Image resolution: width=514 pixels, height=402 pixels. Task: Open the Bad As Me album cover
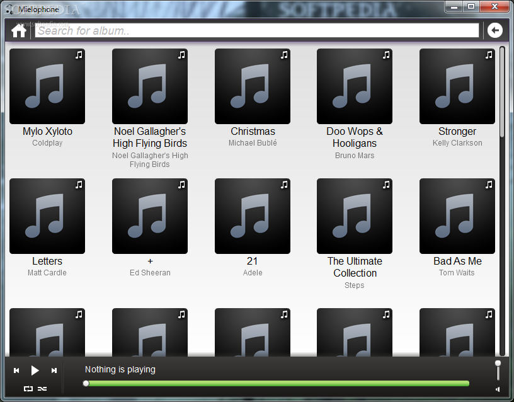[457, 216]
